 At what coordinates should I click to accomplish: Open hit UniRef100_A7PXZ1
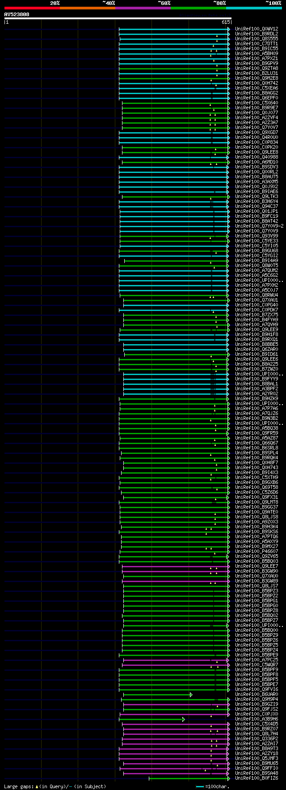(257, 59)
